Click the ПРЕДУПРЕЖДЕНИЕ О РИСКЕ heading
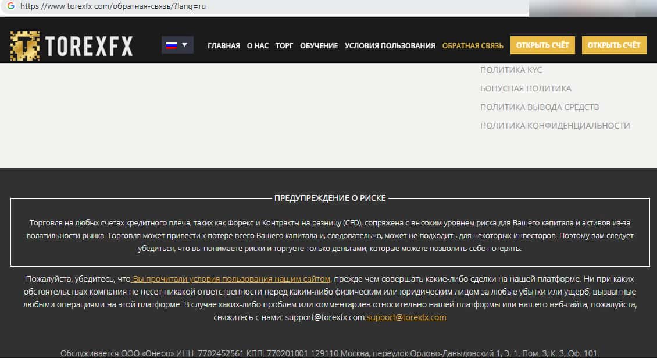Image resolution: width=657 pixels, height=358 pixels. 330,198
